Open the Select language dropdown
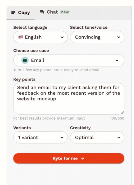The image size is (134, 185). point(41,37)
